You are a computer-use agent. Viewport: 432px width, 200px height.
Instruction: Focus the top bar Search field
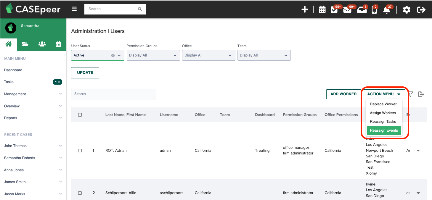pos(115,9)
